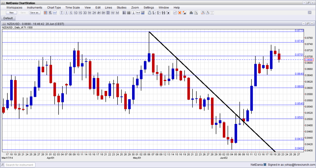Open the View menu

coord(87,7)
